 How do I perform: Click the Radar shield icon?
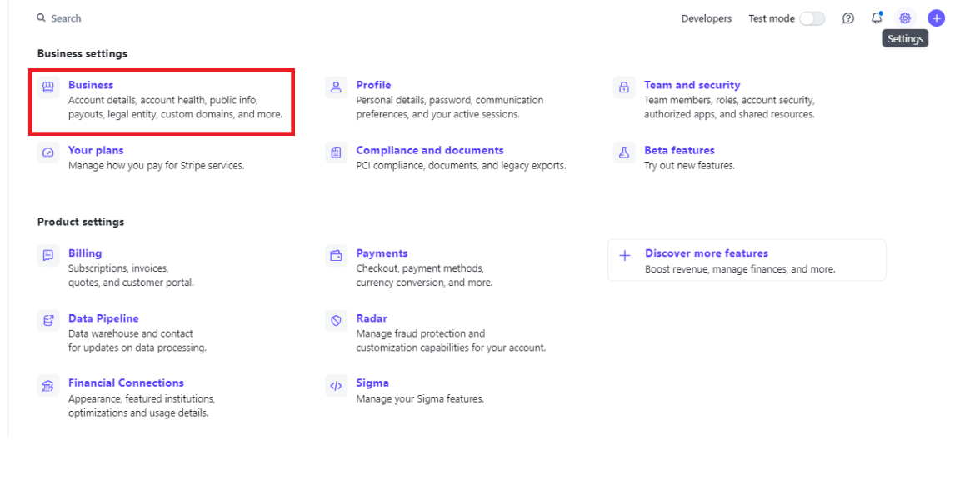[x=336, y=320]
